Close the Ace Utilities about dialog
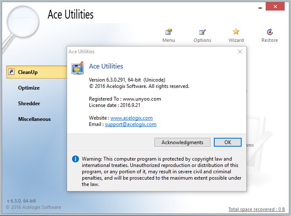 [240, 52]
